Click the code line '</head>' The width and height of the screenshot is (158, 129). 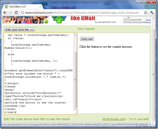click(x=10, y=87)
